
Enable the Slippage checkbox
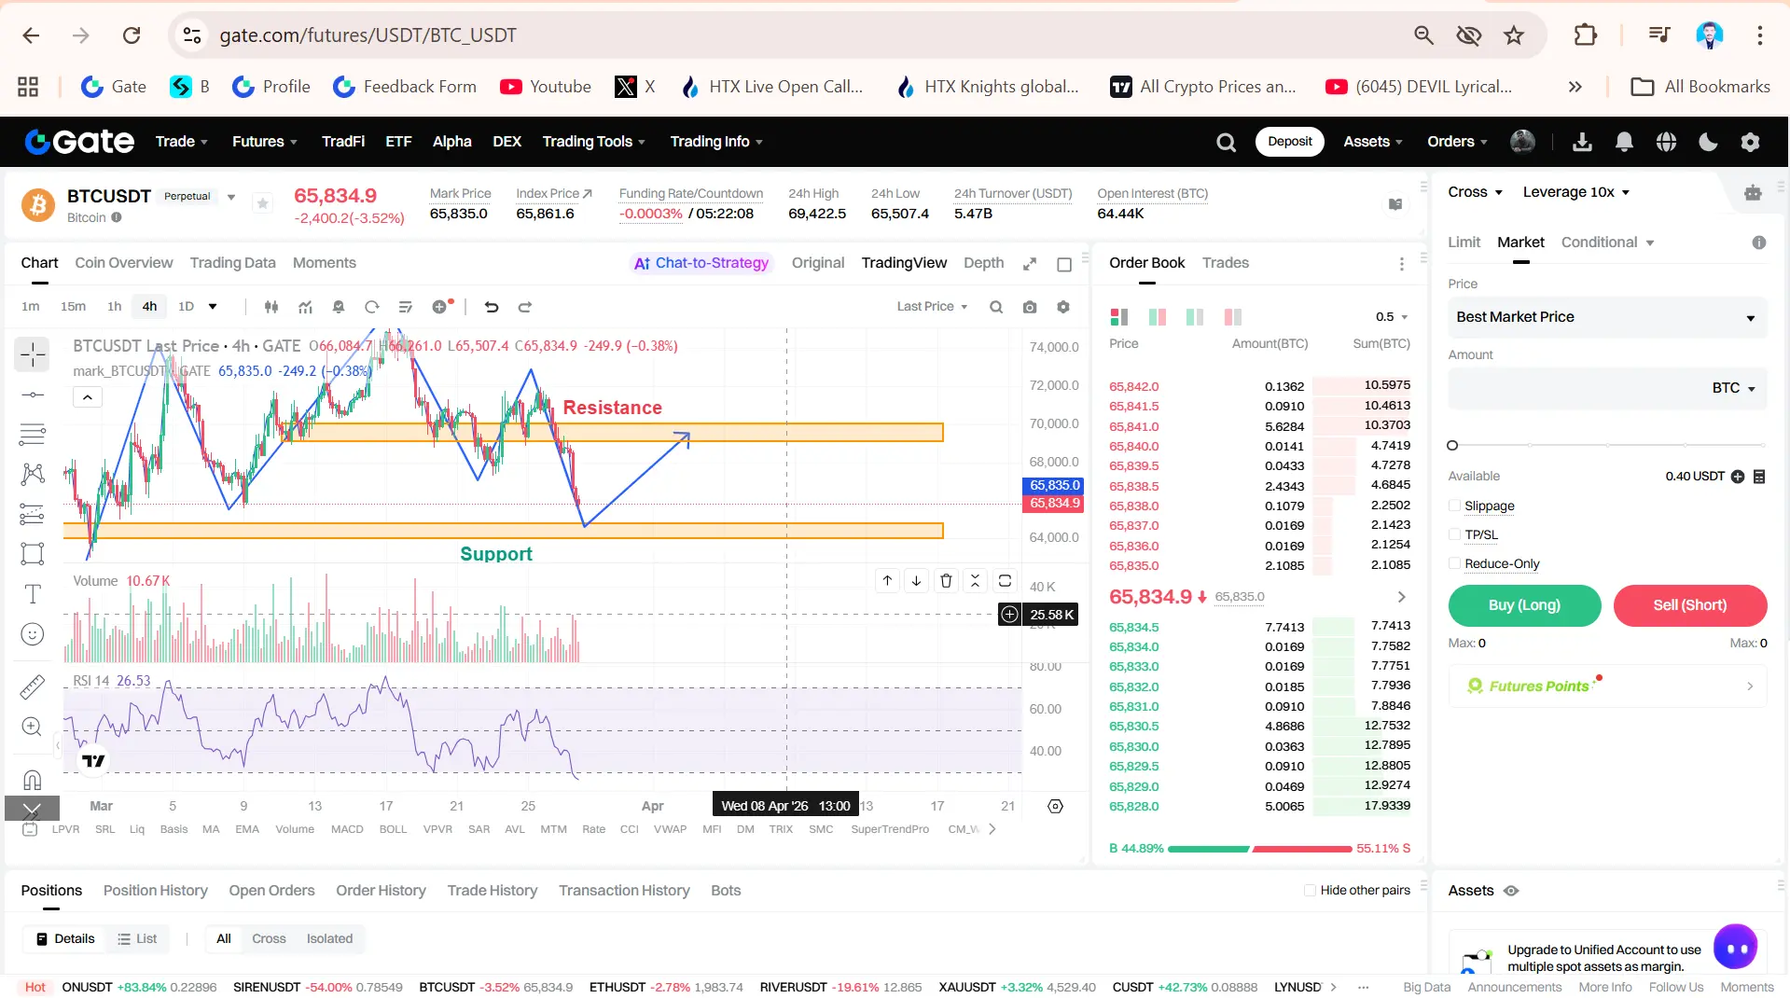click(1454, 506)
